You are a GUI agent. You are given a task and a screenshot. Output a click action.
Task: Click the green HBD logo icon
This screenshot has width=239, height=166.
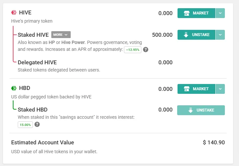tap(14, 88)
